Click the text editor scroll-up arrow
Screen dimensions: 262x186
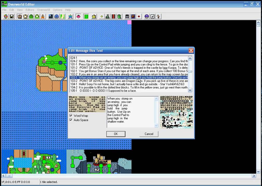[x=156, y=99]
